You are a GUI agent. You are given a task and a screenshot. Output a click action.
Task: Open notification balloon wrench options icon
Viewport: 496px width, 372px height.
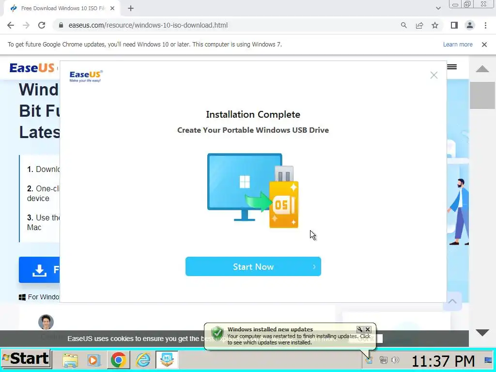point(360,329)
